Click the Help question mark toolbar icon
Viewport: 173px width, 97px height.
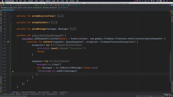pyautogui.click(x=79, y=5)
